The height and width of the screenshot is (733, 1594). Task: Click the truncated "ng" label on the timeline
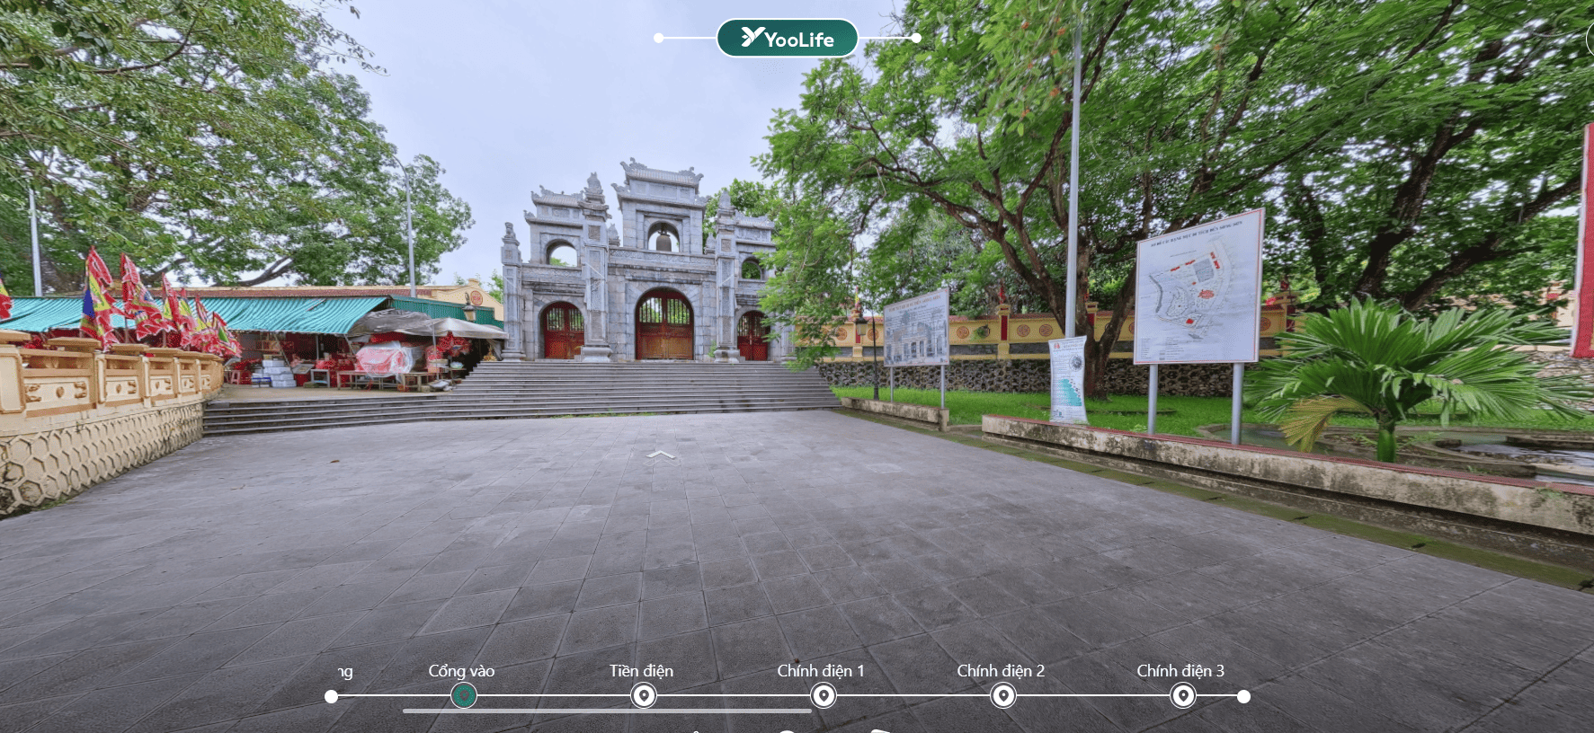point(345,672)
